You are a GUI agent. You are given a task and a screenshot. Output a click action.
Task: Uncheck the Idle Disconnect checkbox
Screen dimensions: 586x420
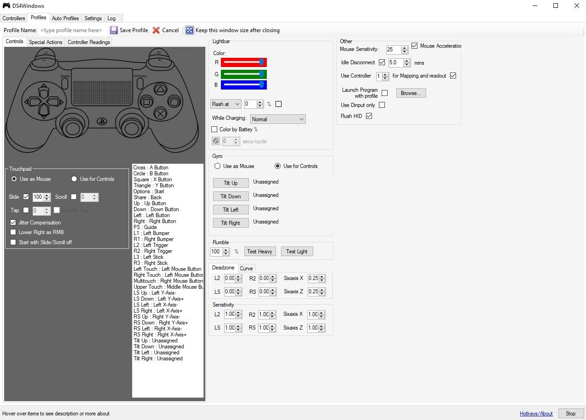point(382,62)
